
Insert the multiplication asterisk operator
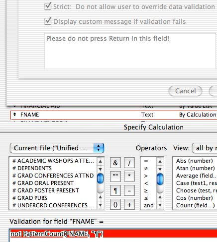(x=129, y=177)
